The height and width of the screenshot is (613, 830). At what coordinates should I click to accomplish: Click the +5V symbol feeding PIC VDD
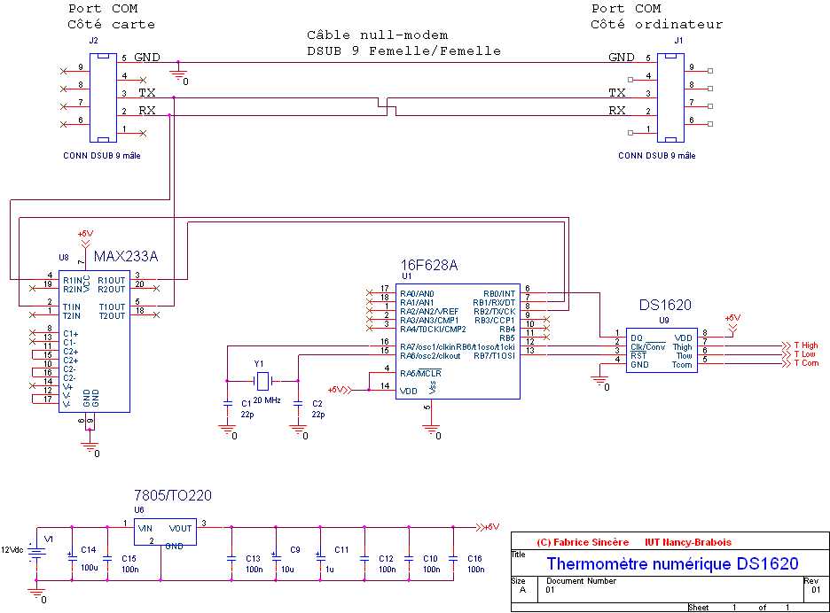pos(340,390)
